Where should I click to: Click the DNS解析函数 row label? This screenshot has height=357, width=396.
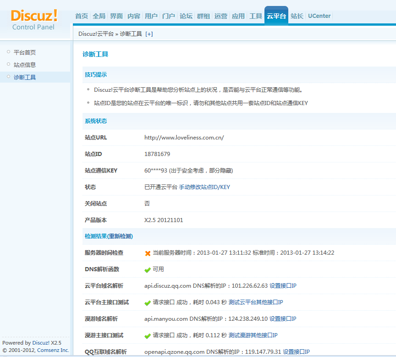coord(102,269)
